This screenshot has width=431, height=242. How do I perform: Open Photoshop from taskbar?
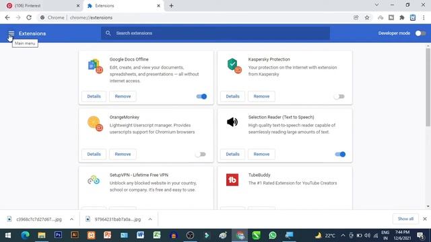pyautogui.click(x=58, y=235)
